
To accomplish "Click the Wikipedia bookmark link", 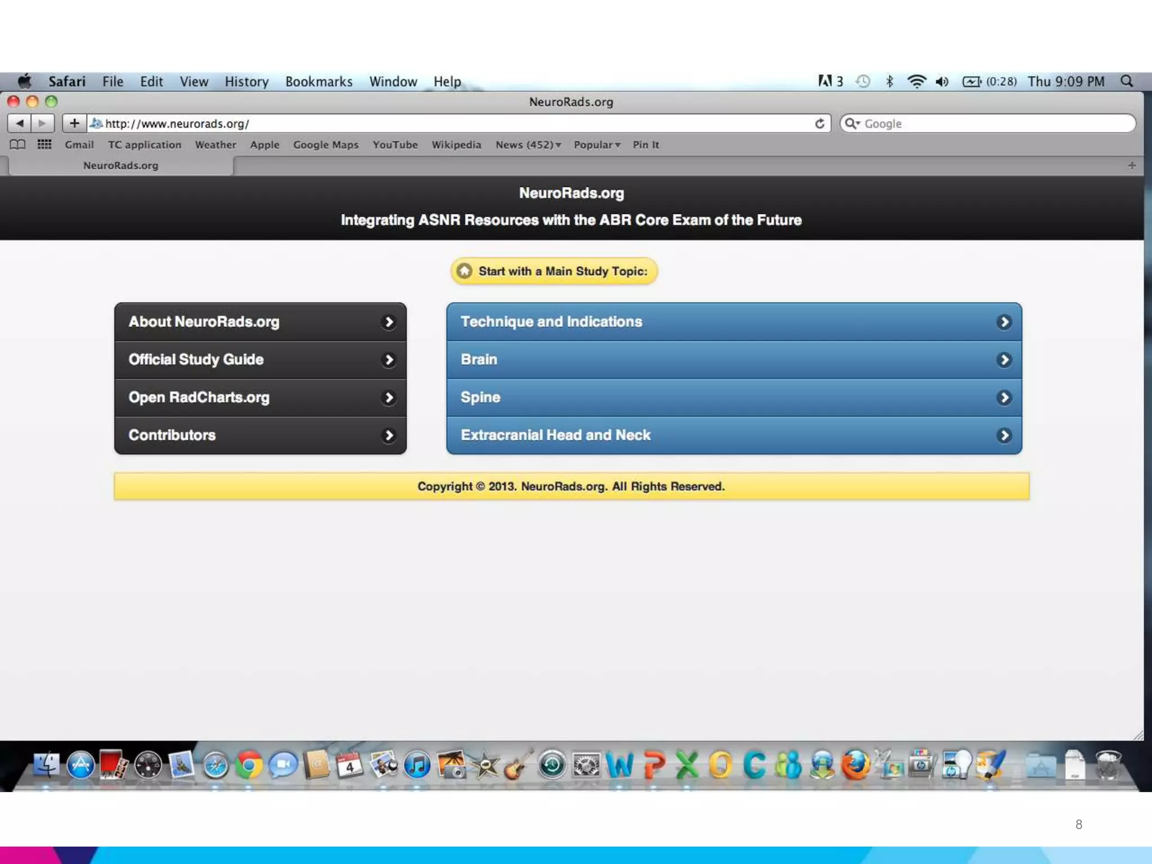I will click(x=456, y=145).
